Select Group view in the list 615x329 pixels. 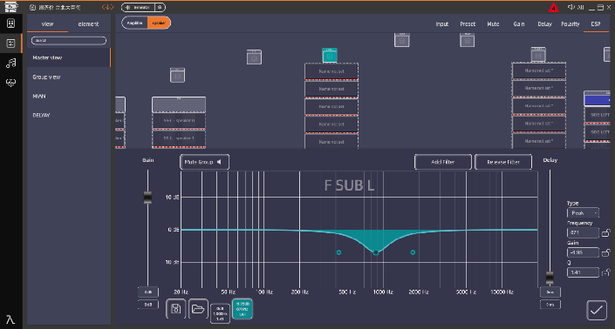[x=69, y=77]
